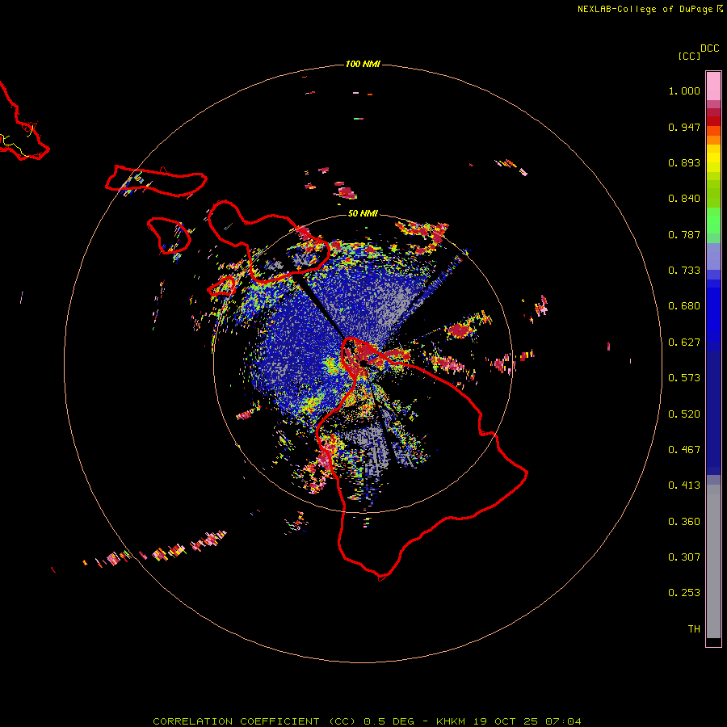Click the 50 NMI range ring label
The height and width of the screenshot is (727, 727).
point(363,213)
